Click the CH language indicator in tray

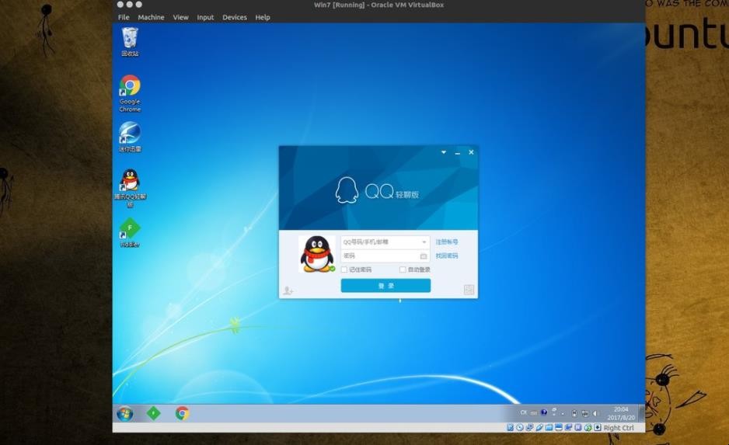[523, 412]
